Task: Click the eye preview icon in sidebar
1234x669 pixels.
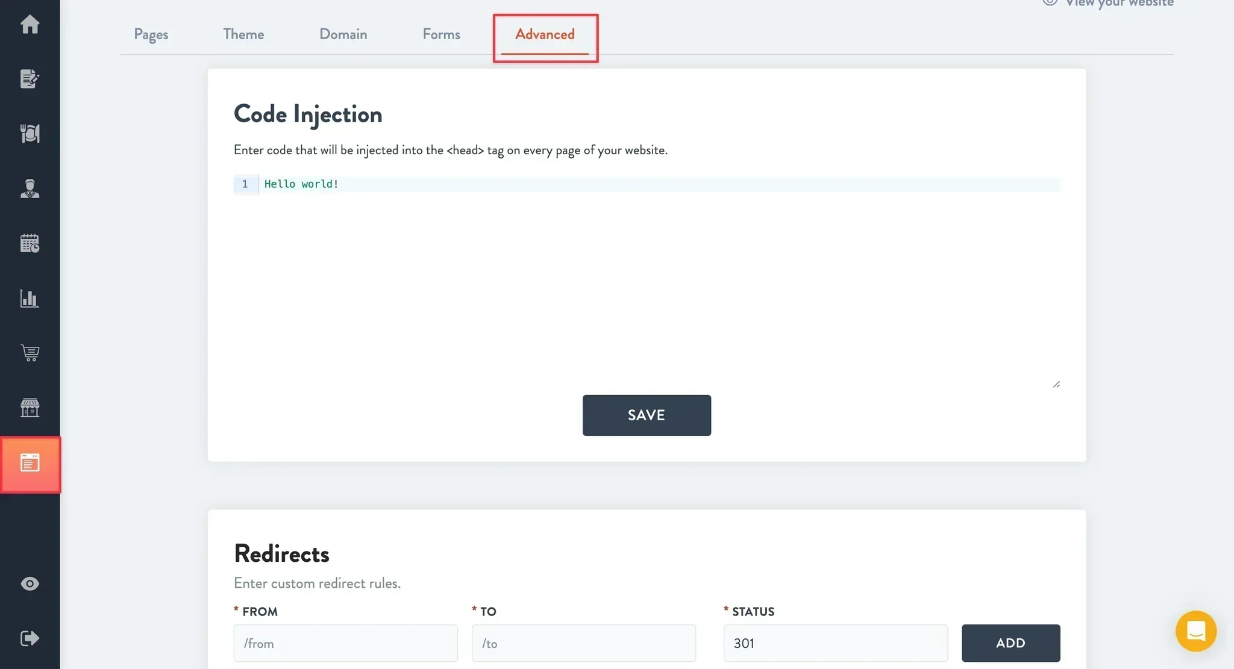Action: pos(30,583)
